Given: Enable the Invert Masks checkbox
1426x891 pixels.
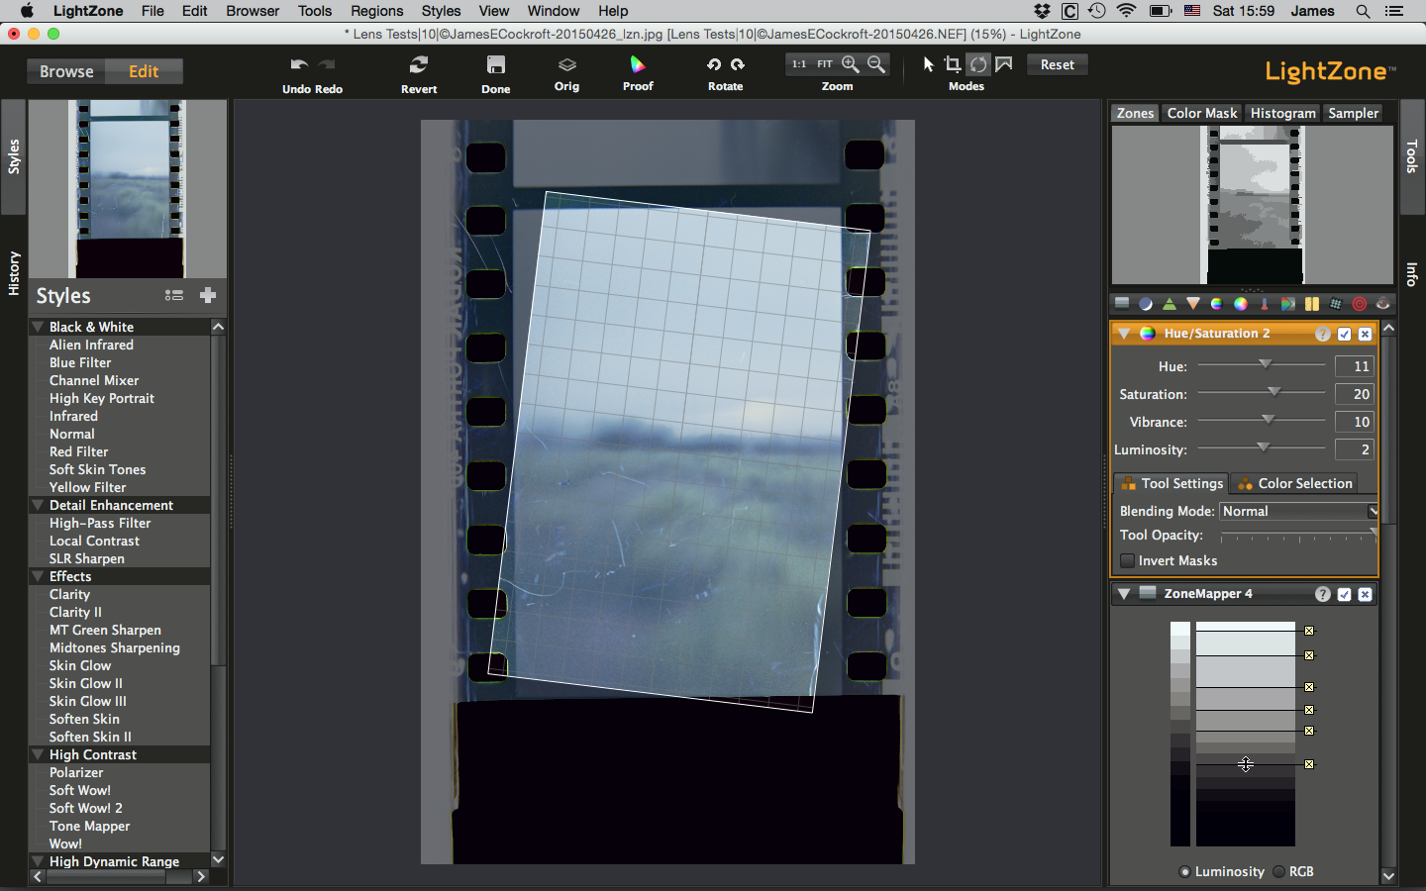Looking at the screenshot, I should pyautogui.click(x=1127, y=560).
